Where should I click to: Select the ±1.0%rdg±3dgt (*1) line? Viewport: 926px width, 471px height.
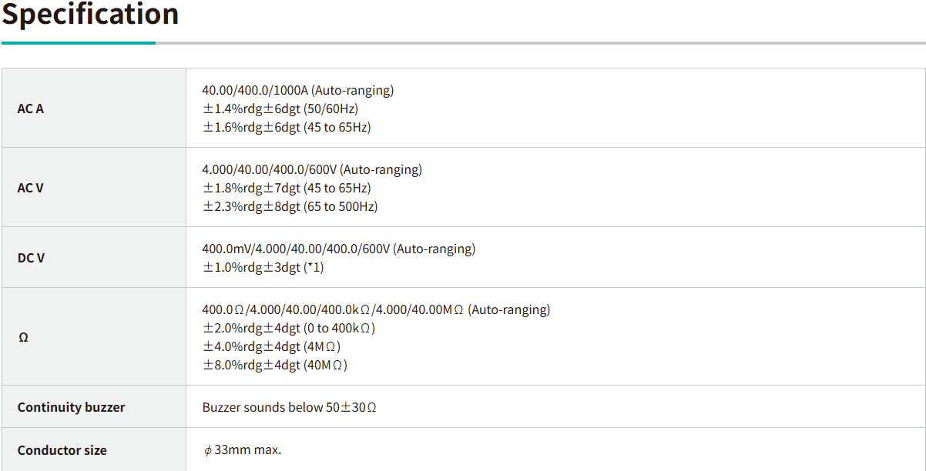(263, 267)
